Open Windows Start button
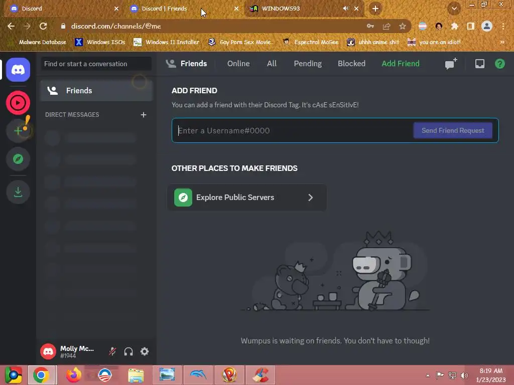The image size is (514, 385). point(13,375)
